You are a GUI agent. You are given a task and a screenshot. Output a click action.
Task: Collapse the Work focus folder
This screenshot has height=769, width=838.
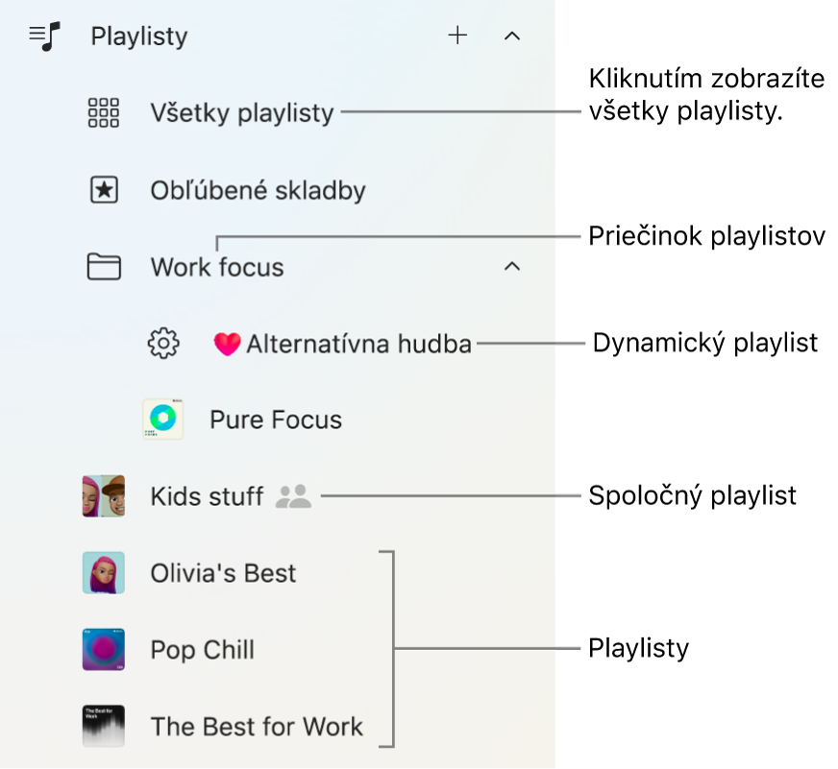pyautogui.click(x=511, y=267)
